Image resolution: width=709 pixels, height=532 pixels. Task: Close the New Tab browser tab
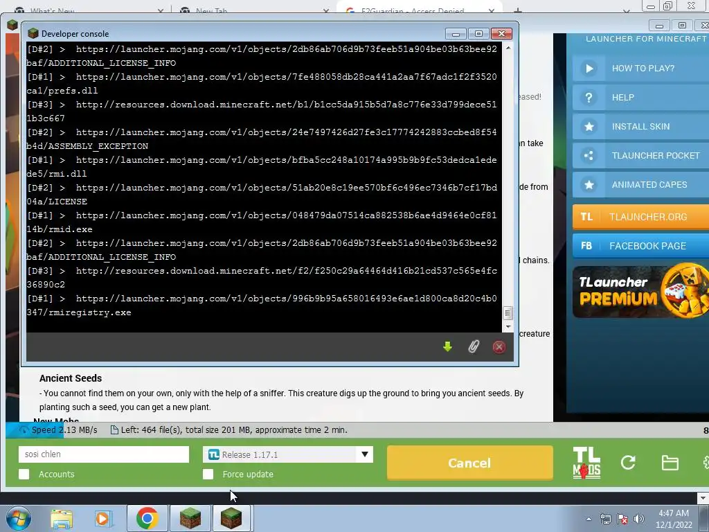[x=326, y=10]
